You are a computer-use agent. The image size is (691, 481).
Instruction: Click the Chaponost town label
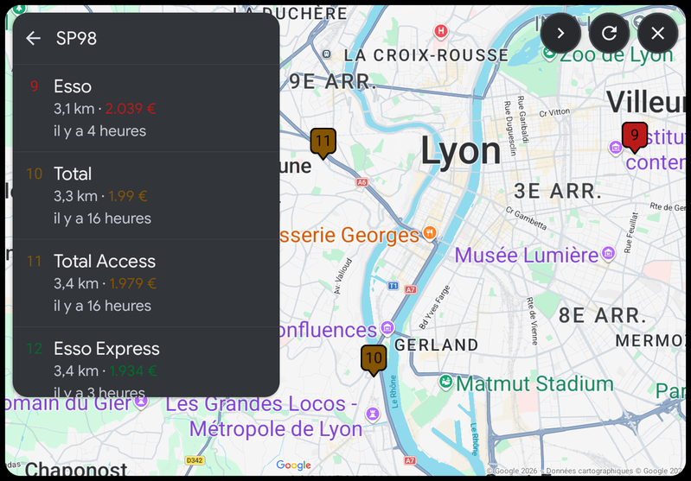coord(76,470)
